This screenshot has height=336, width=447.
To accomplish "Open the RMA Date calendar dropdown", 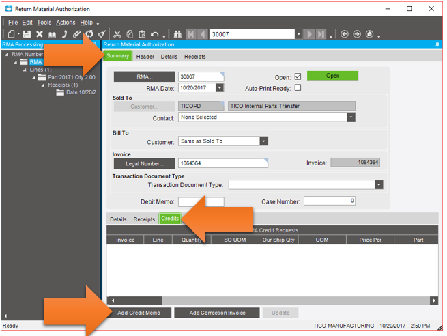I will pos(220,87).
